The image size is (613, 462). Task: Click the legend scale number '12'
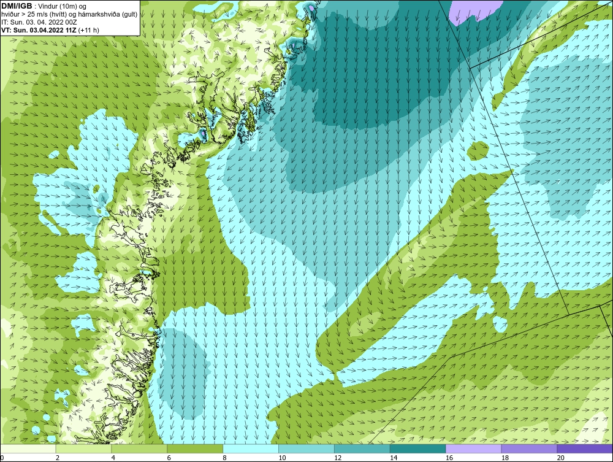point(338,458)
